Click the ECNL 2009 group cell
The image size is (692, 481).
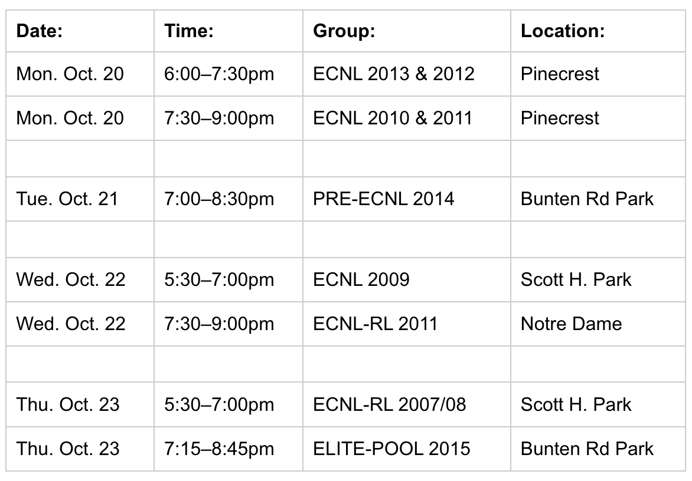point(361,279)
